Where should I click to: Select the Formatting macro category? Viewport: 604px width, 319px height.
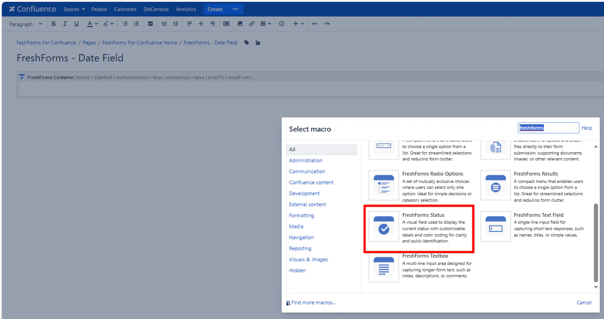click(301, 215)
